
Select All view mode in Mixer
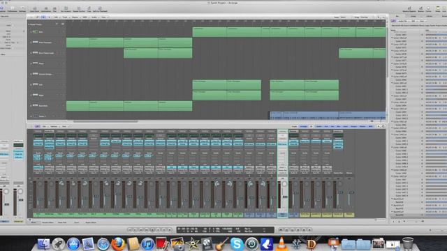[x=311, y=126]
